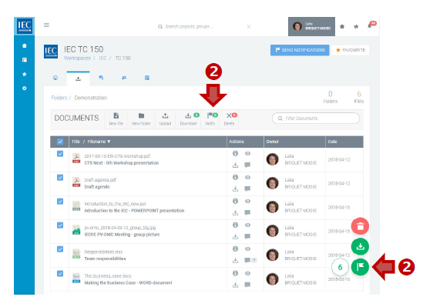Open the notifications bell icon
Viewport: 423px width, 307px height.
pyautogui.click(x=370, y=26)
